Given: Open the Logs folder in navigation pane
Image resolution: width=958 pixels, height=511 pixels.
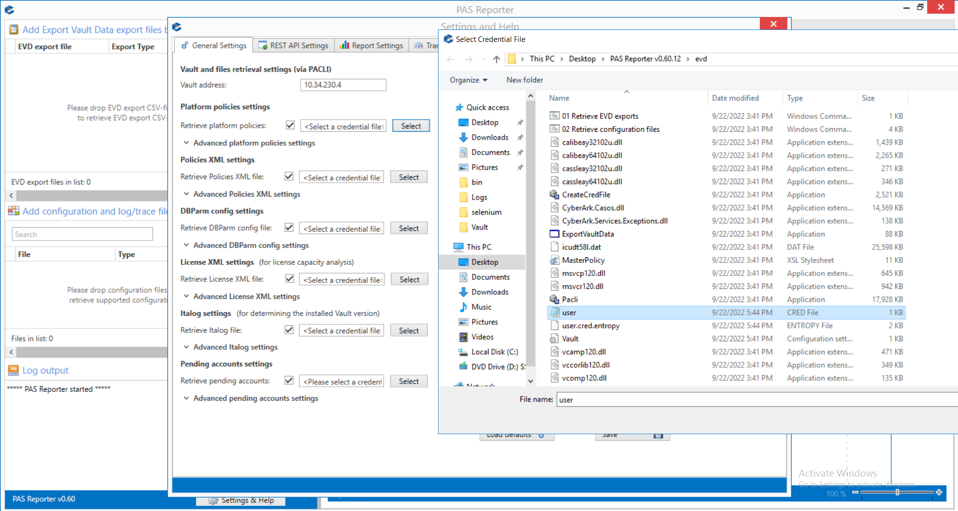Looking at the screenshot, I should click(x=479, y=197).
